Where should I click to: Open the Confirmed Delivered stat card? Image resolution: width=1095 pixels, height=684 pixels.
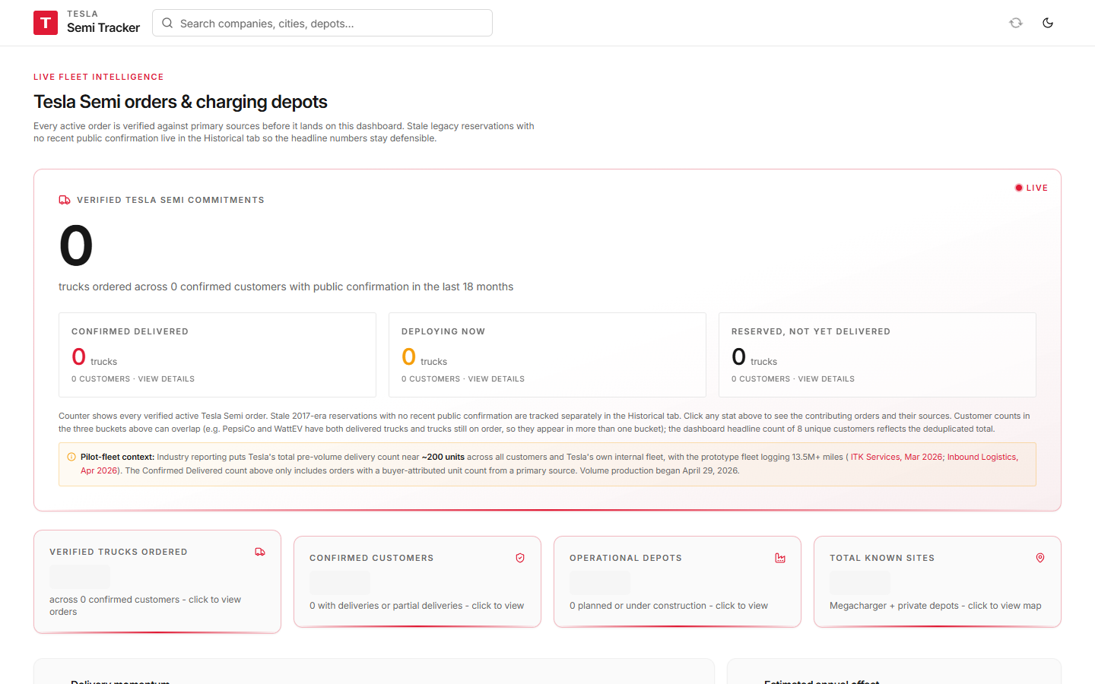(x=217, y=355)
